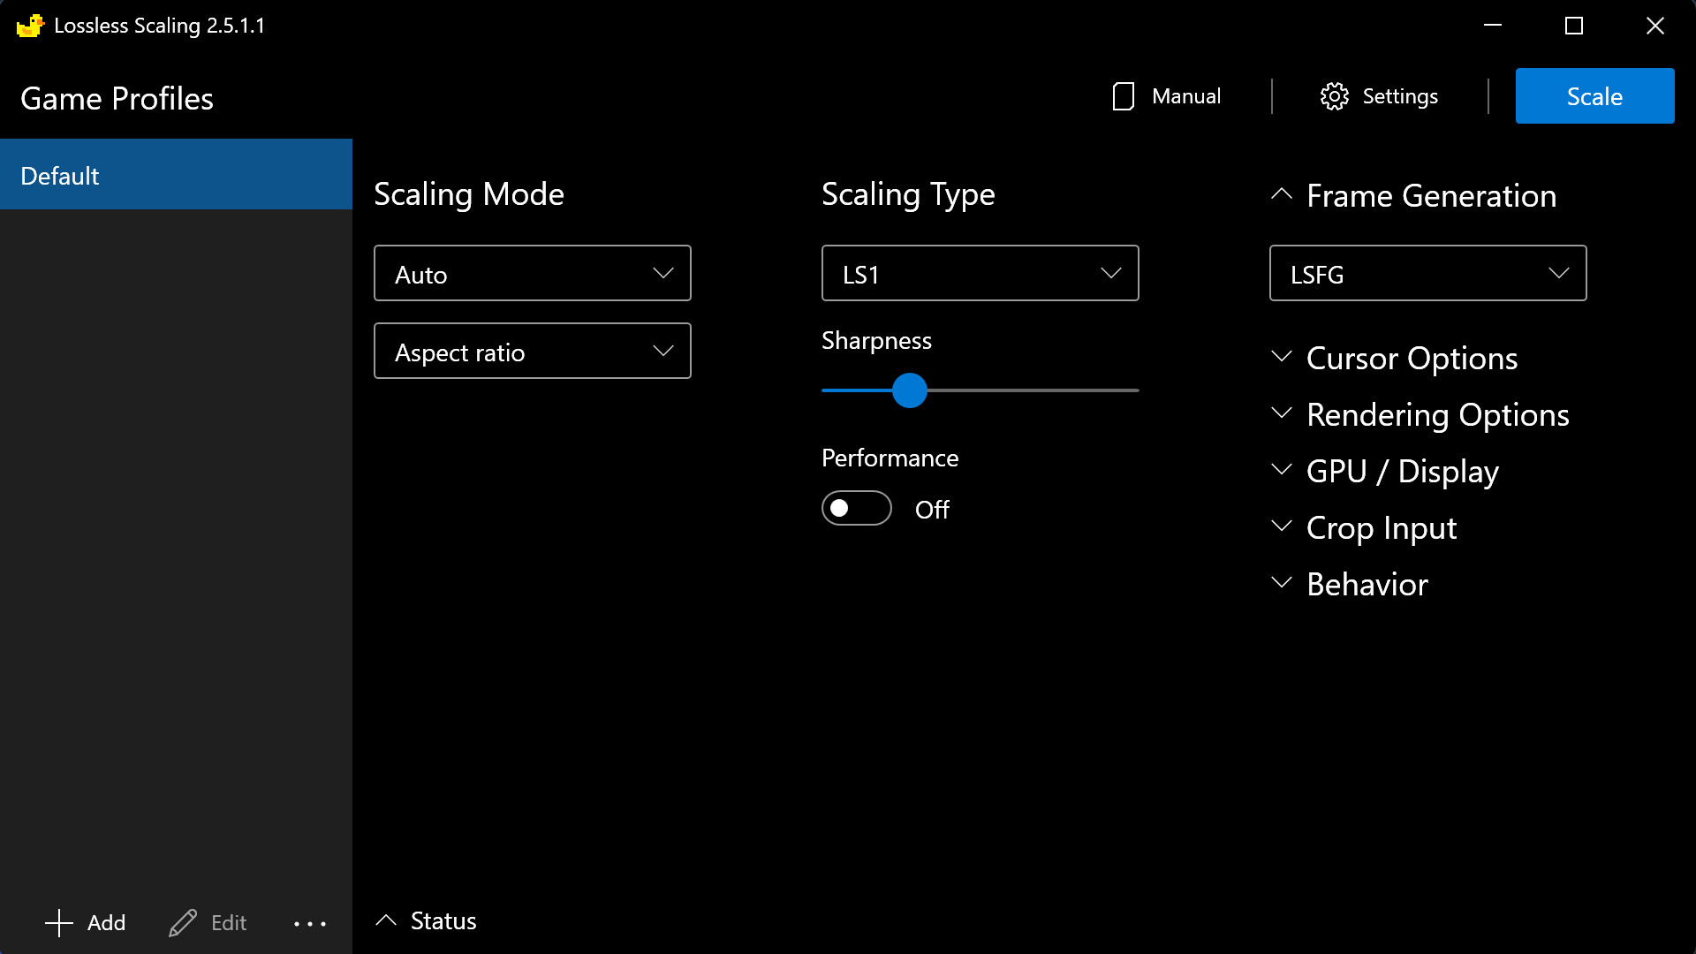
Task: Toggle the Performance mode off
Action: click(856, 507)
